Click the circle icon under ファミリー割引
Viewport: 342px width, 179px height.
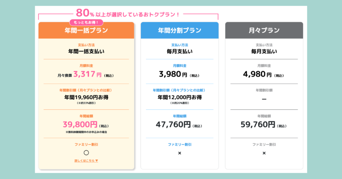tap(86, 153)
